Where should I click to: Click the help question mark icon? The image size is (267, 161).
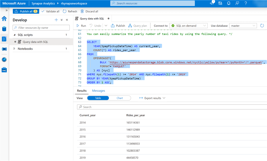[246, 3]
